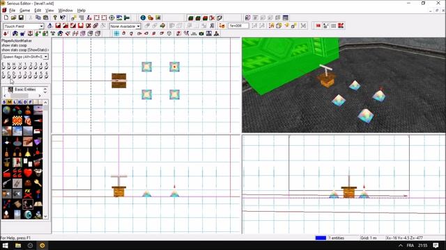Switch browser icon size to S
This screenshot has height=250, width=446.
[4, 102]
